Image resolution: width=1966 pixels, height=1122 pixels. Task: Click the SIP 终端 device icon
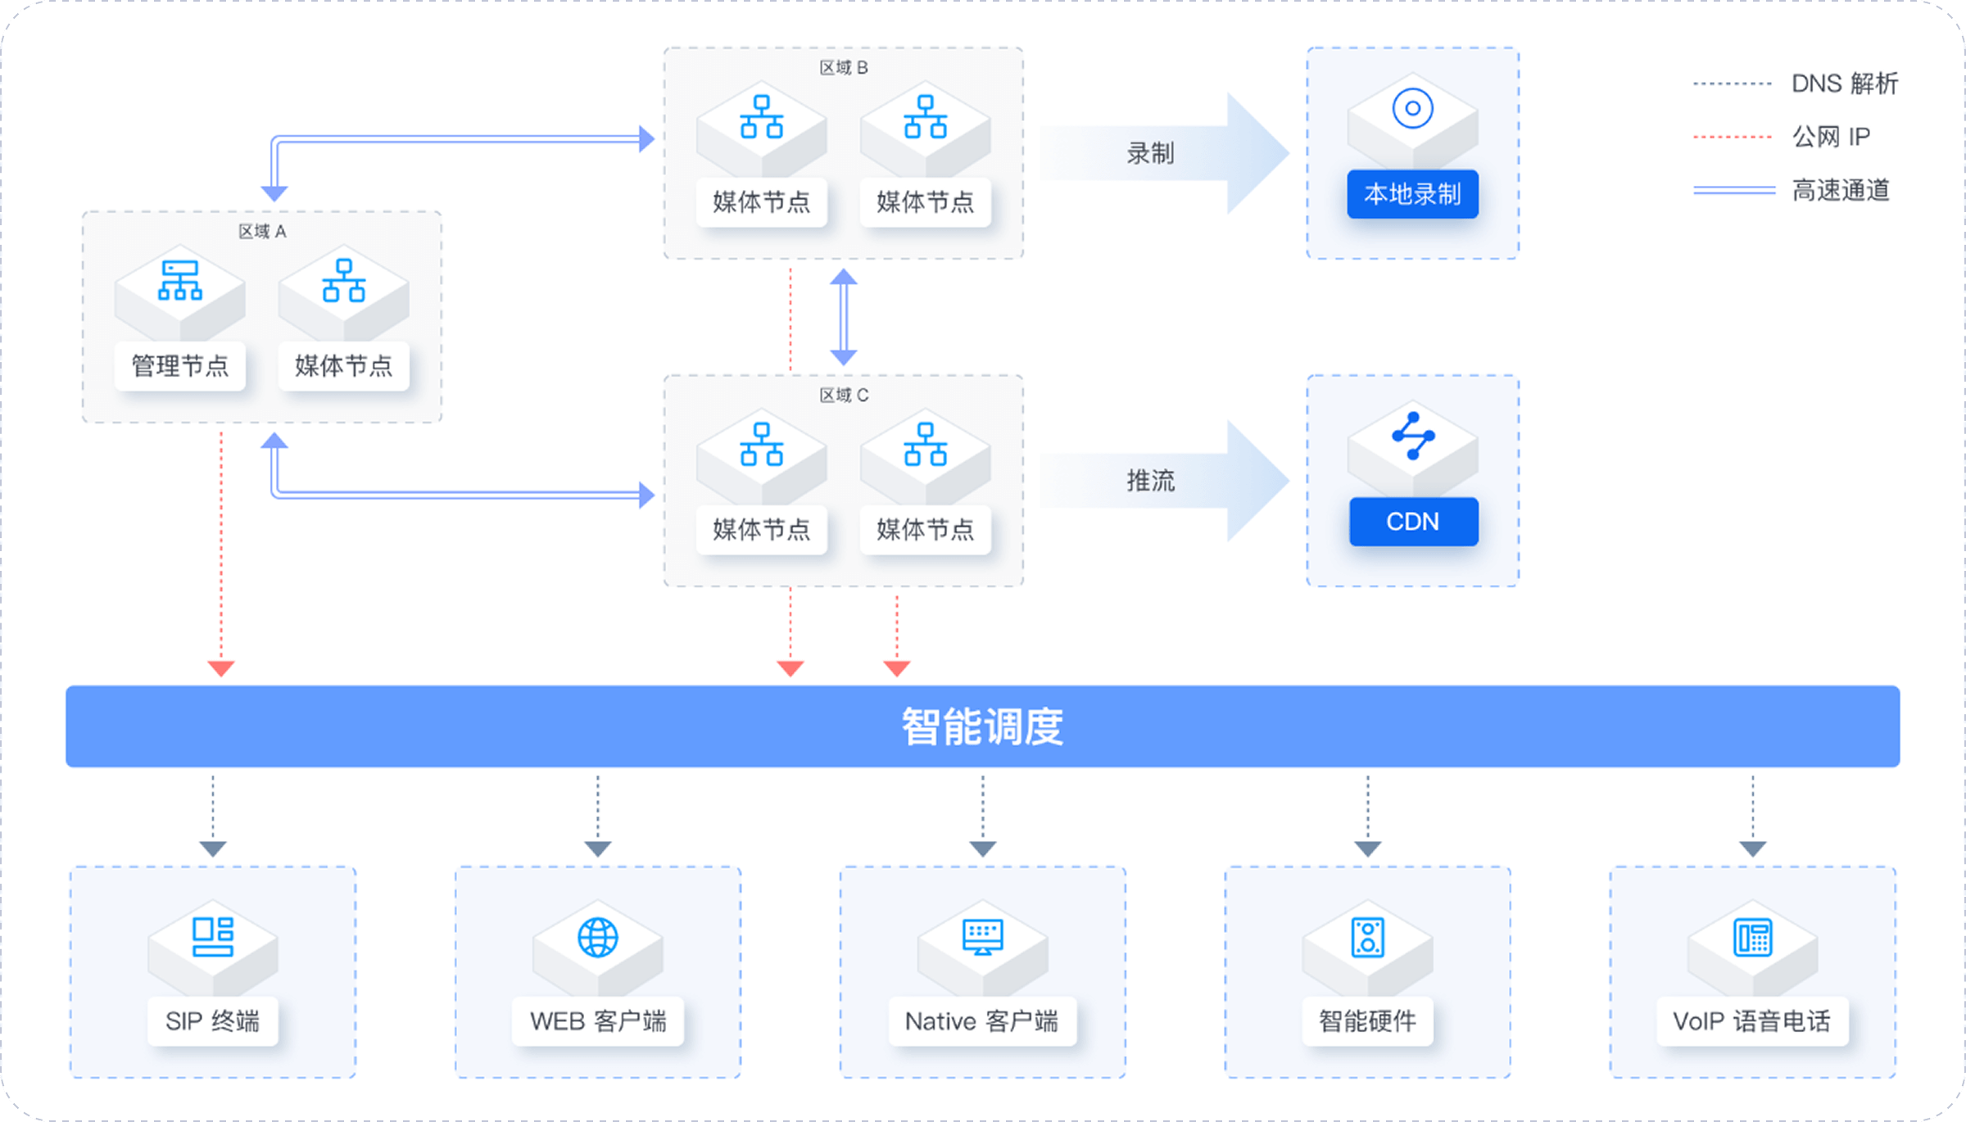tap(213, 937)
